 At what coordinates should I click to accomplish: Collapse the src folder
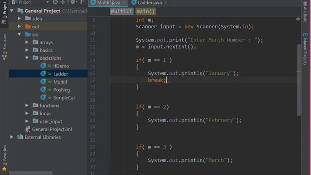(x=19, y=35)
